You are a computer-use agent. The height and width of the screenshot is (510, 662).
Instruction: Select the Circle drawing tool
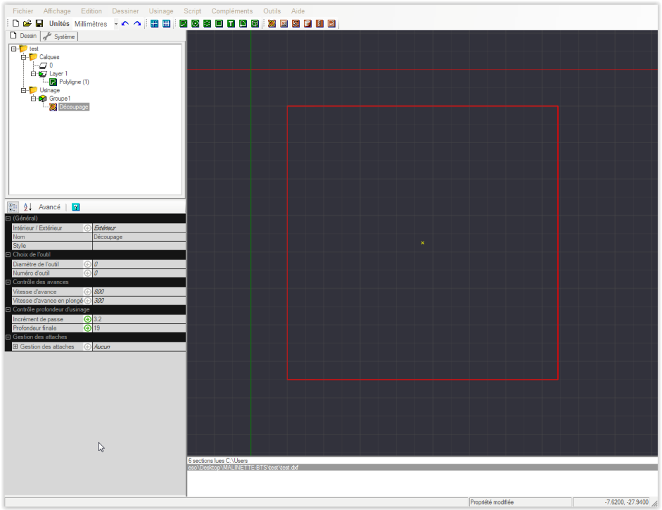pyautogui.click(x=195, y=24)
